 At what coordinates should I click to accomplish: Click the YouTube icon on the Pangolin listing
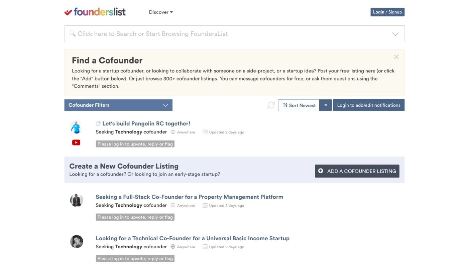click(76, 142)
